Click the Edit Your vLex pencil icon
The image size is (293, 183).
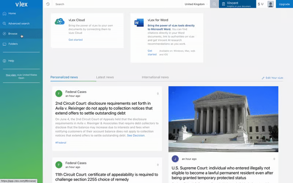pos(263,78)
